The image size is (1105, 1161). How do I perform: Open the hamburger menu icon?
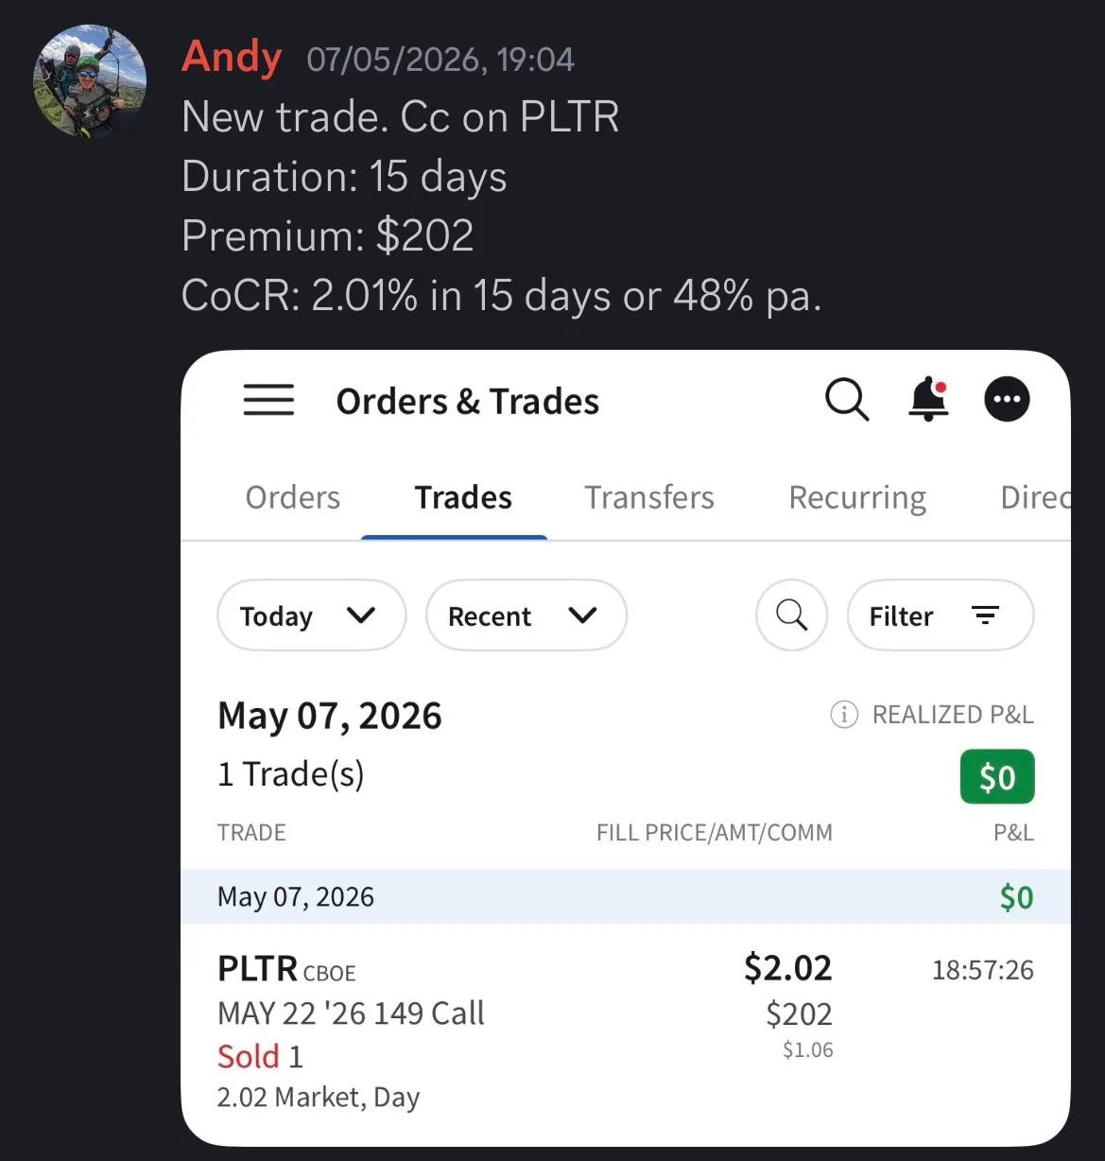[268, 400]
